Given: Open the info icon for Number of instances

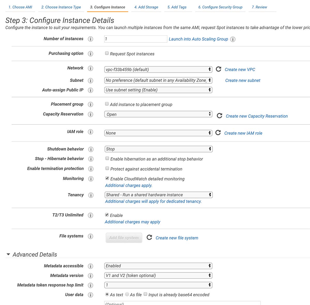Looking at the screenshot, I should pos(90,39).
